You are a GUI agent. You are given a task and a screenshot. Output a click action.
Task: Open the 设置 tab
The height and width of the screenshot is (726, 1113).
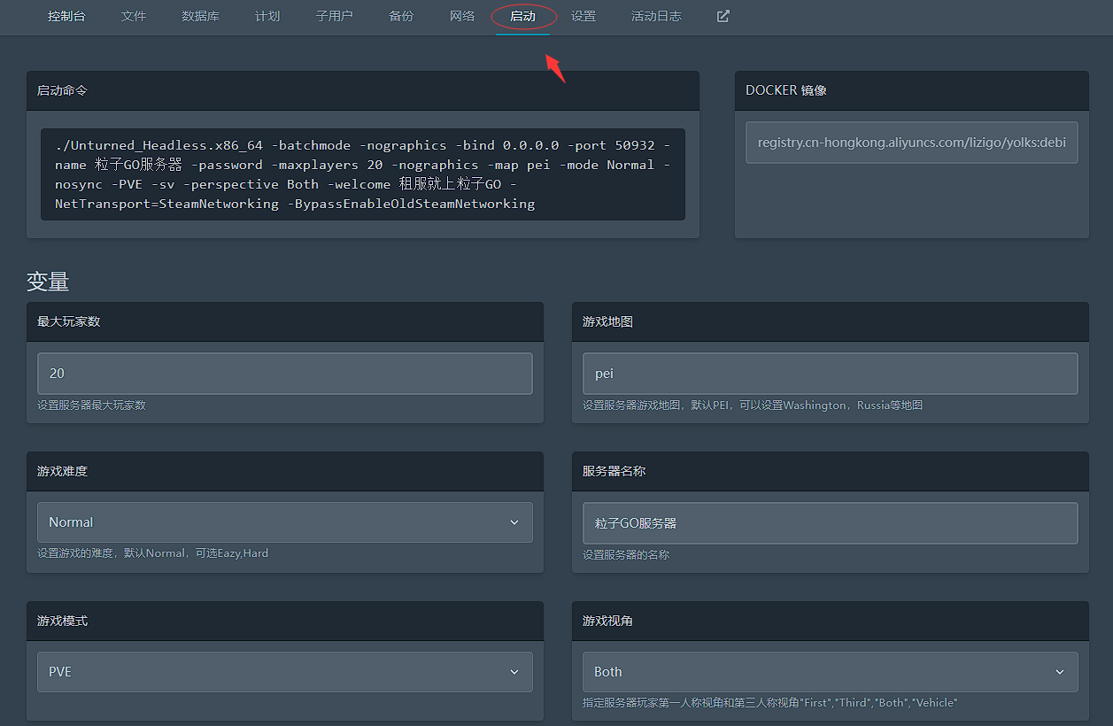point(584,16)
